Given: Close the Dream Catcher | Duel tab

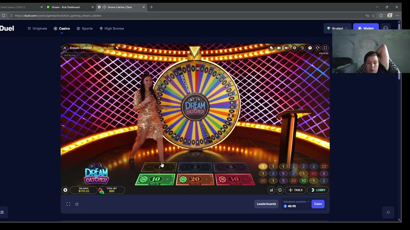Looking at the screenshot, I should point(143,7).
